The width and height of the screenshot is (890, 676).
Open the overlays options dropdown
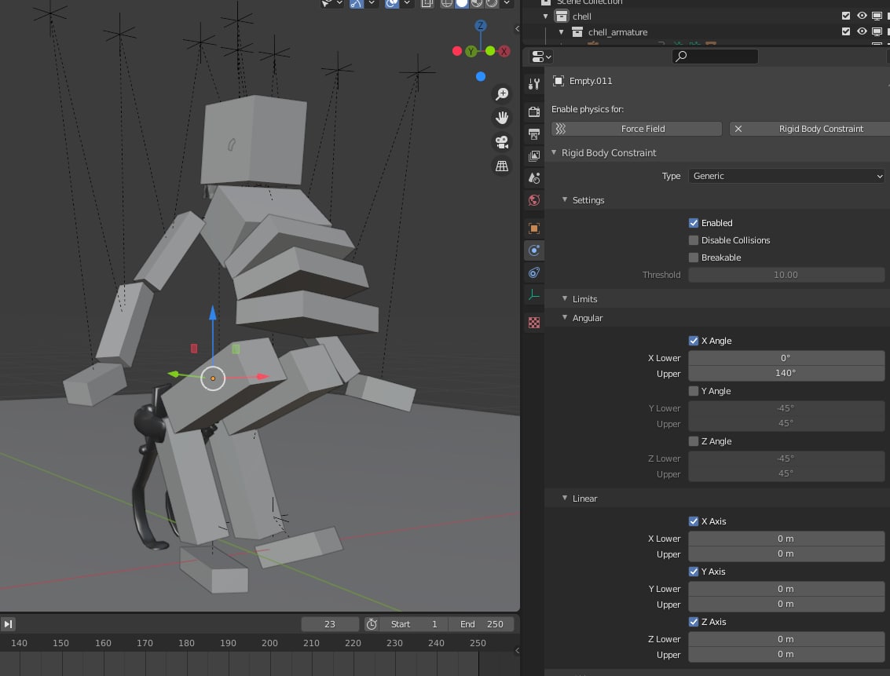point(407,3)
